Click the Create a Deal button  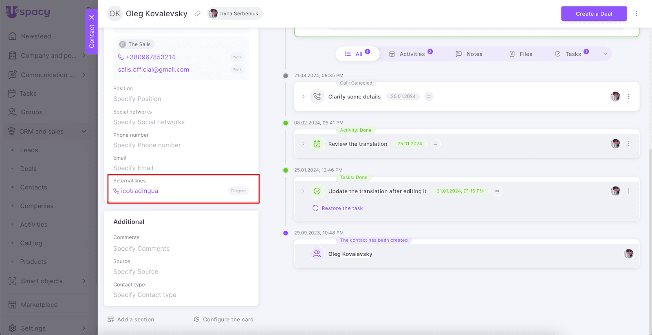594,14
